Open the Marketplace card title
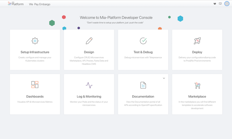This screenshot has height=139, width=232. [197, 96]
